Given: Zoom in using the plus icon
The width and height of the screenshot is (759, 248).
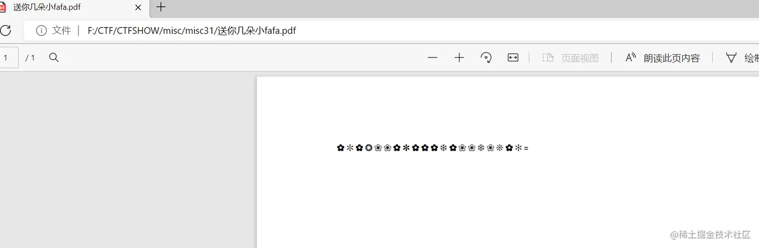Looking at the screenshot, I should [x=459, y=58].
